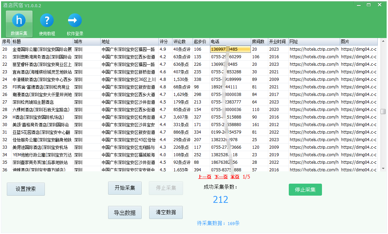388x234 pixels.
Task: Go to next page via 下一页
Action: click(221, 177)
